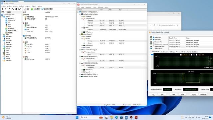The image size is (213, 120).
Task: Open HWMonitor View menu
Action: [83, 7]
